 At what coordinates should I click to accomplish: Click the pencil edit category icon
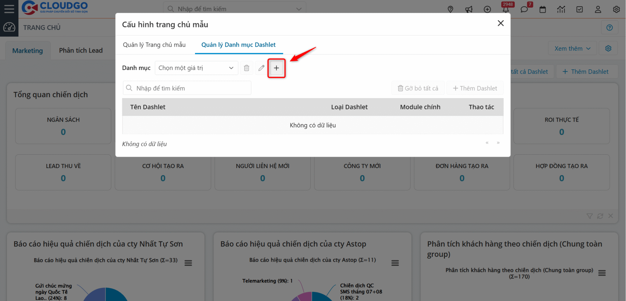[261, 68]
